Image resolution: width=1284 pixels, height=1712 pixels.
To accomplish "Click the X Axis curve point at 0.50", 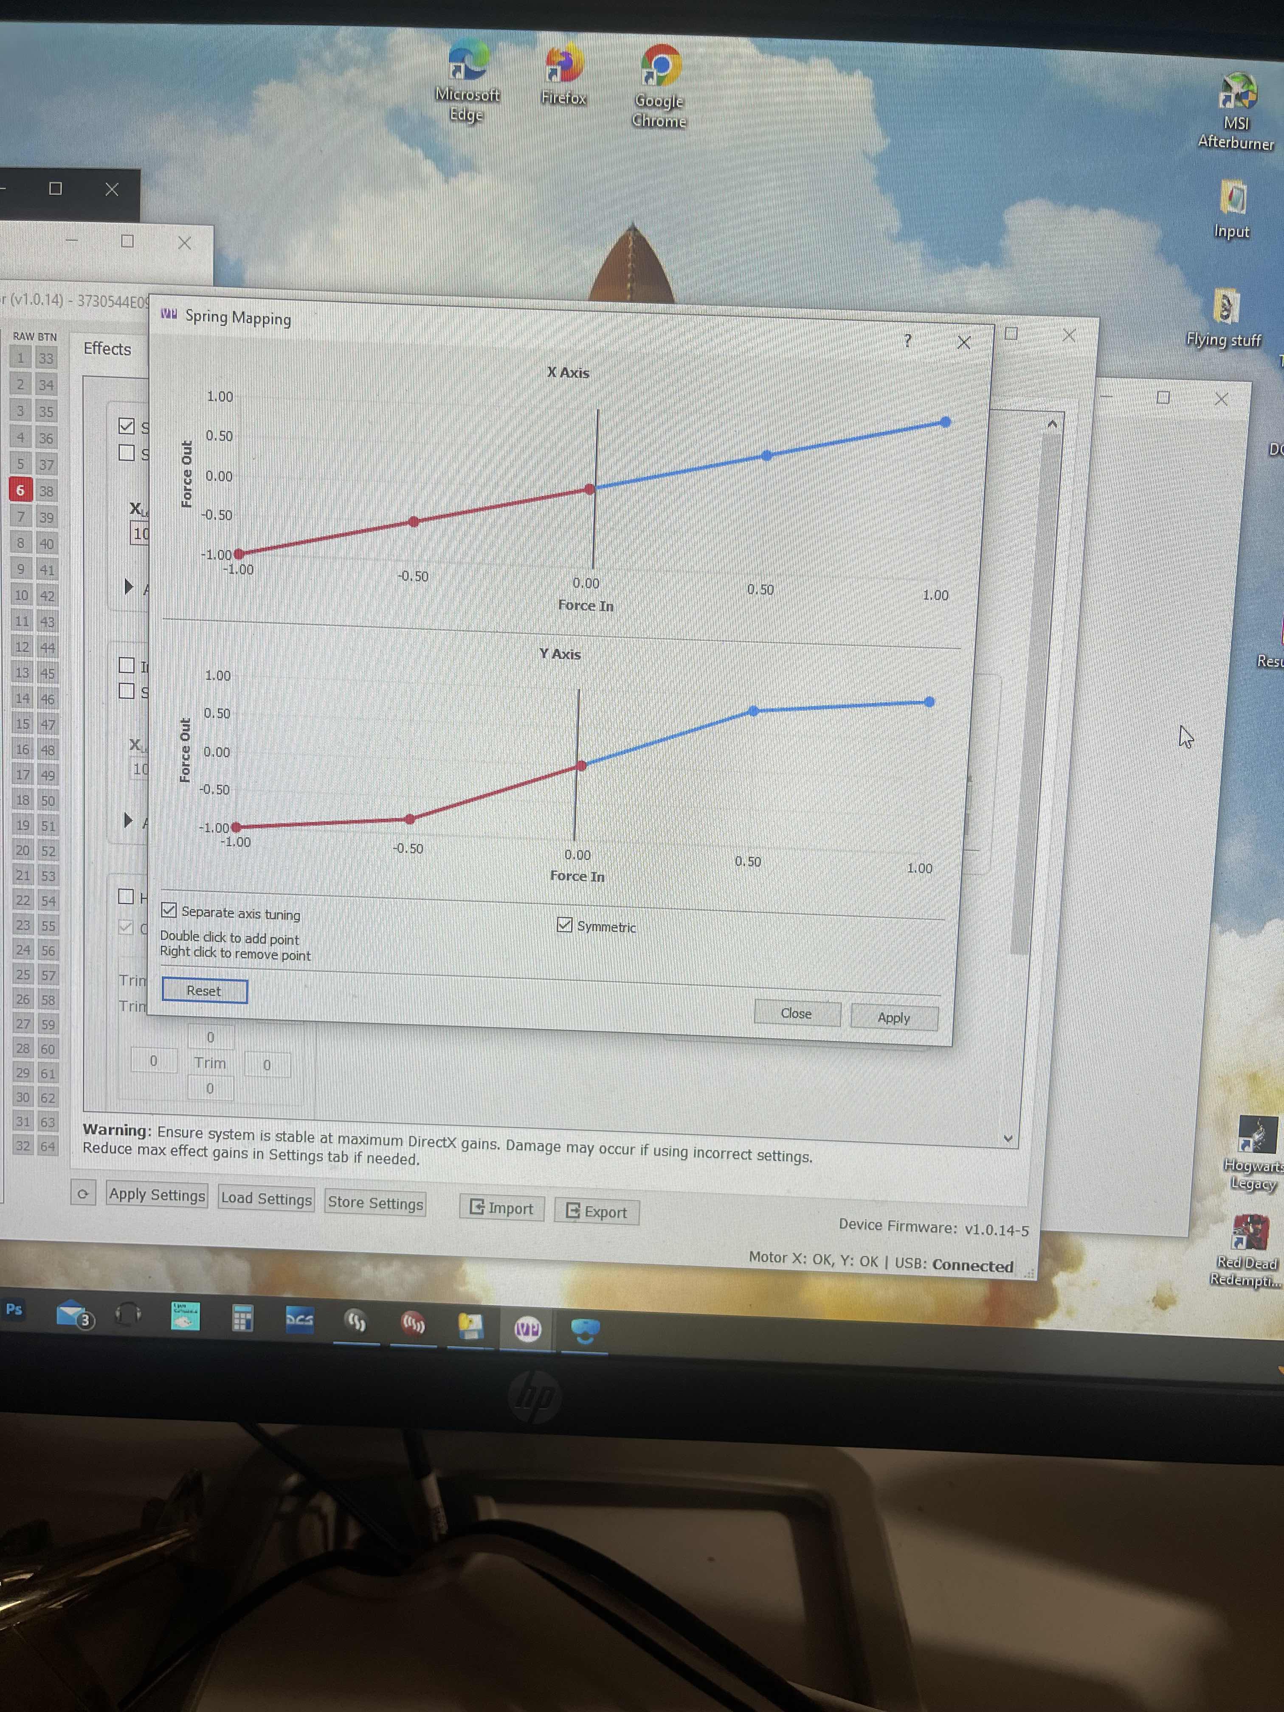I will (766, 456).
